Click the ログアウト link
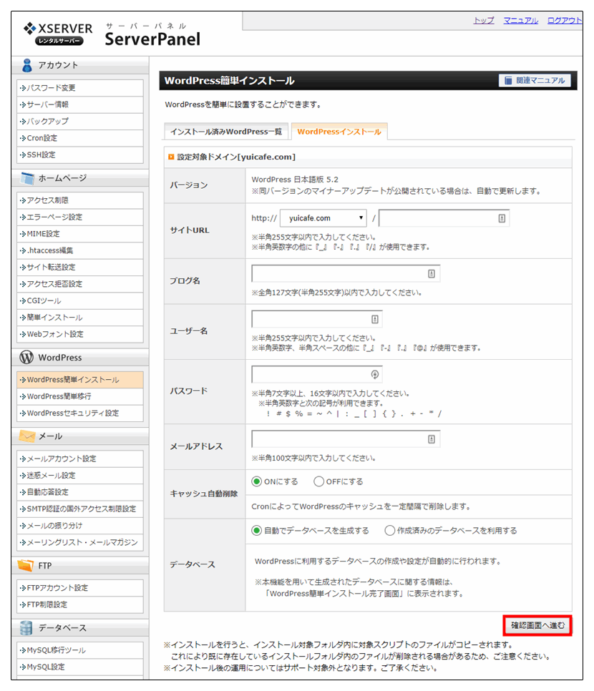Screen dimensions: 594x691 [565, 21]
